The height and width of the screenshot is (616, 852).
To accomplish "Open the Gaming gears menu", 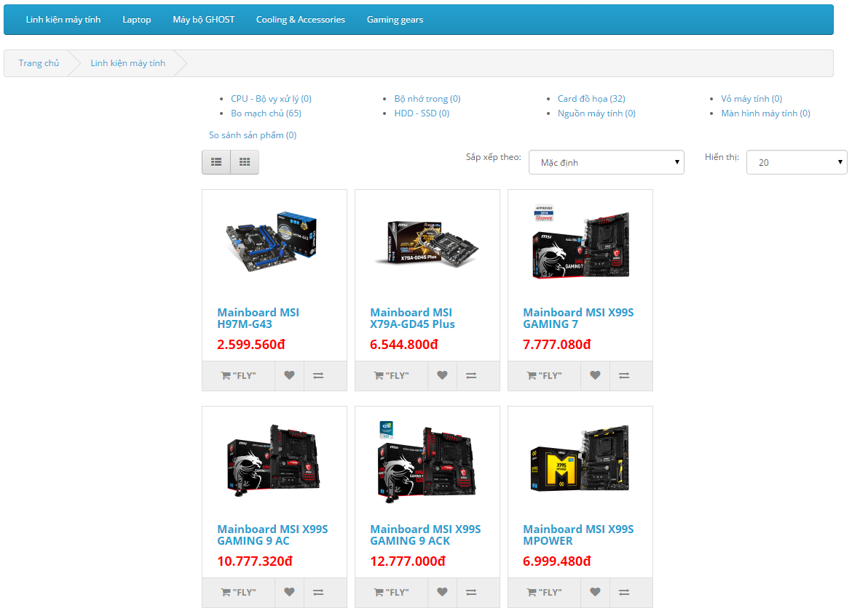I will 395,20.
